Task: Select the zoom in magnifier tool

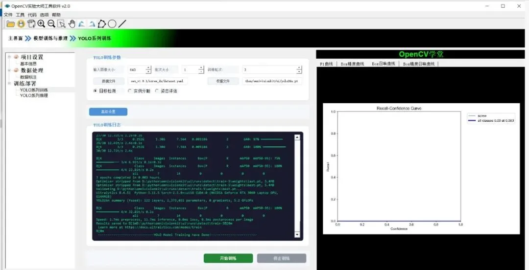Action: pos(41,23)
